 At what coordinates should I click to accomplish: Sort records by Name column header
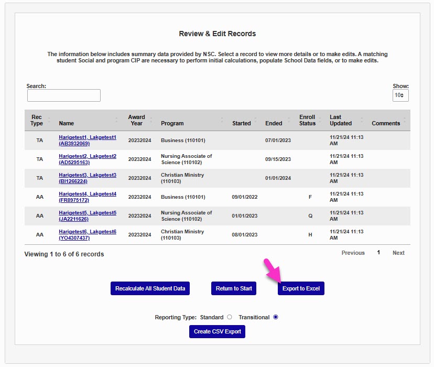point(67,123)
